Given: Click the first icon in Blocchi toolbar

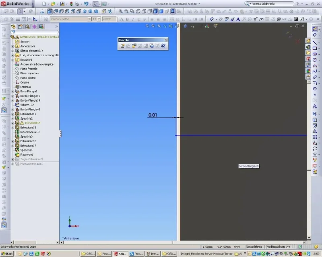Looking at the screenshot, I should click(122, 46).
